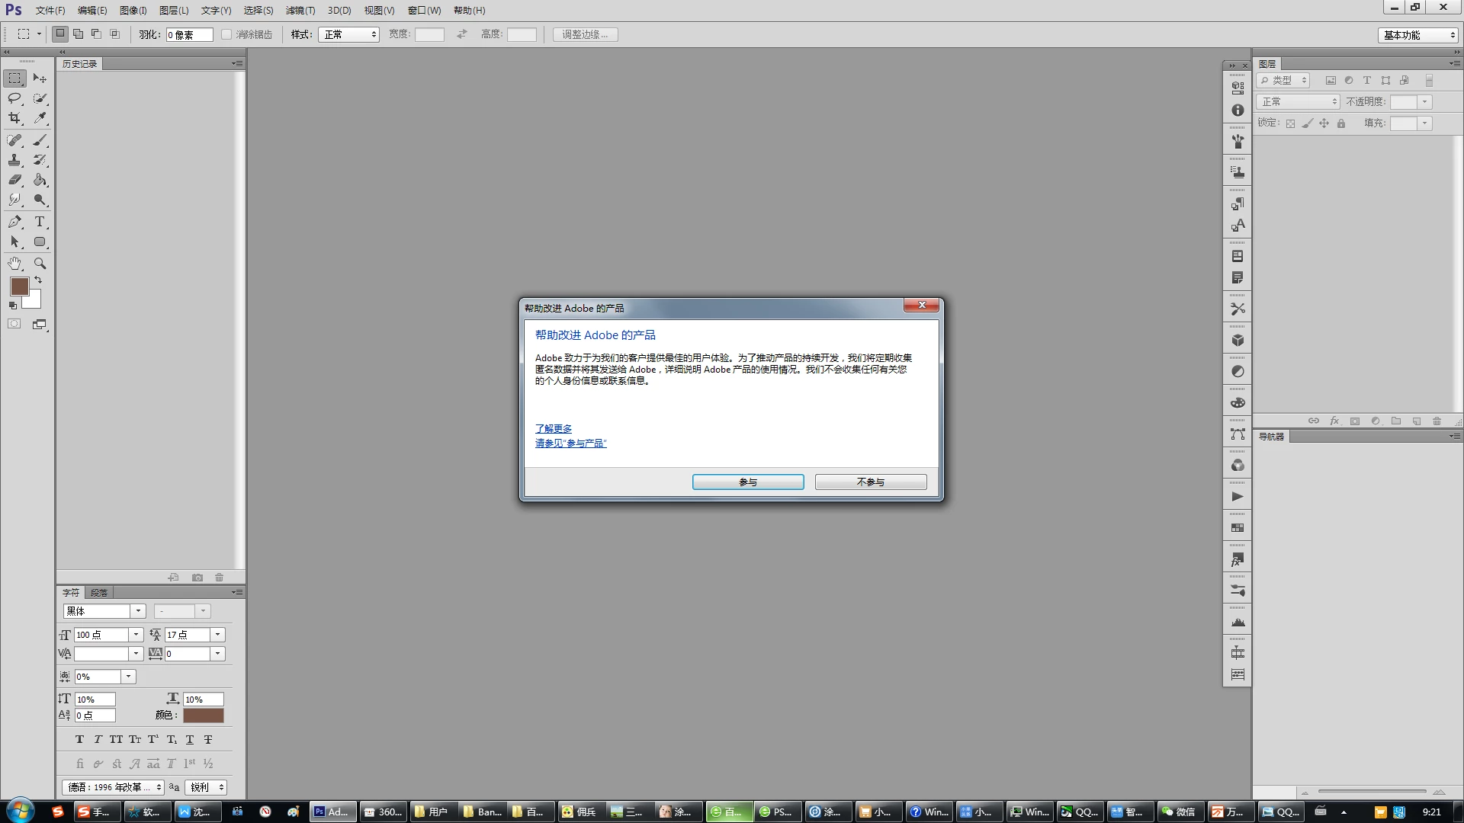Select the Eraser tool

click(x=15, y=180)
